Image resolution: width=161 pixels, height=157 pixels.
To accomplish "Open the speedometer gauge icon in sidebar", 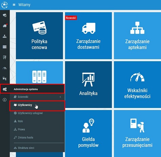I will tap(4, 68).
